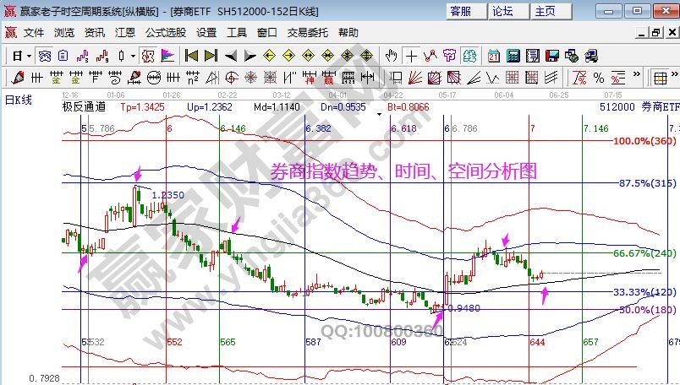Click the 论坛 button in title bar
The image size is (680, 385).
502,11
